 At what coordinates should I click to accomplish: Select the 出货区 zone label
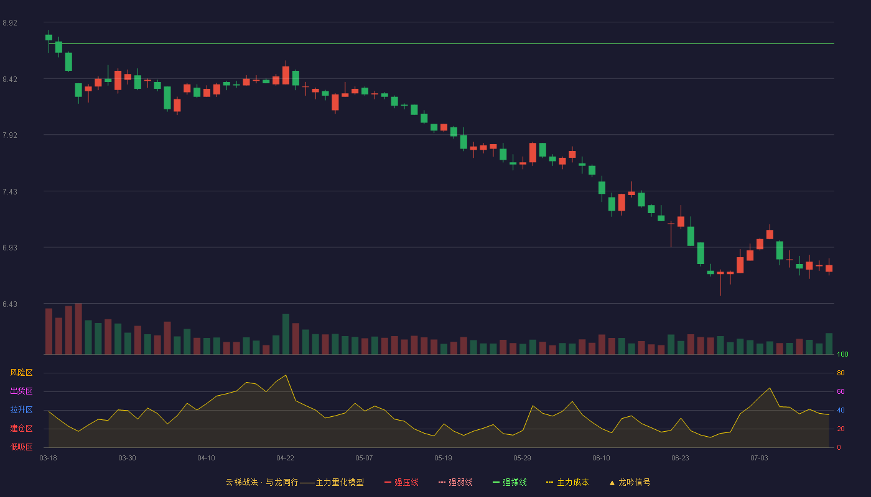coord(21,391)
